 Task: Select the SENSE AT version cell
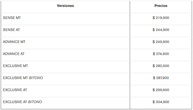11,30
